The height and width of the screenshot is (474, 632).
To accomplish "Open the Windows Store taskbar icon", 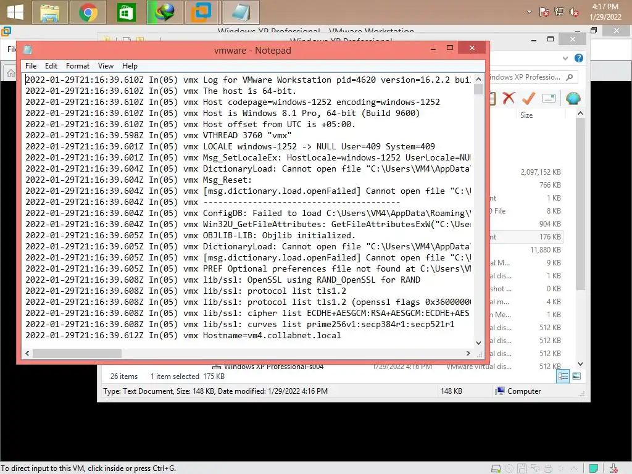I will pos(126,12).
